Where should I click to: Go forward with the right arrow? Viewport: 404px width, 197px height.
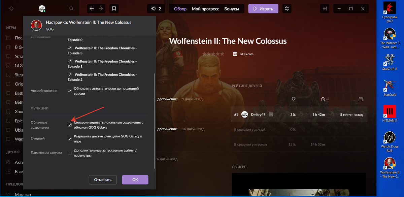click(x=101, y=8)
